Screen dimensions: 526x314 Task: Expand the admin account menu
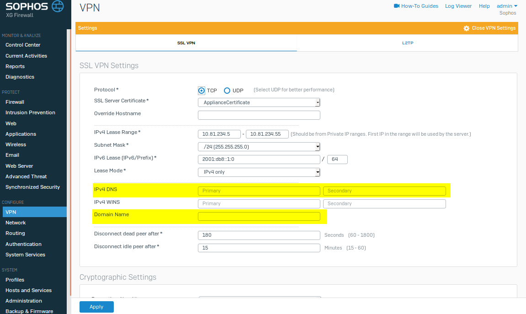click(507, 6)
